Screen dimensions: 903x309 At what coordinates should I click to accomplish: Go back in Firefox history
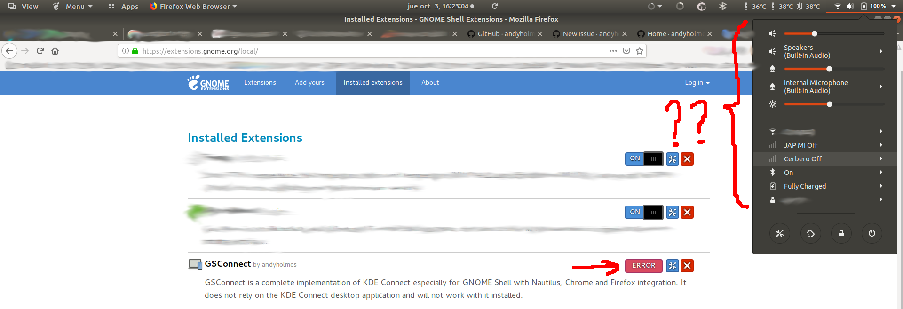pyautogui.click(x=9, y=51)
